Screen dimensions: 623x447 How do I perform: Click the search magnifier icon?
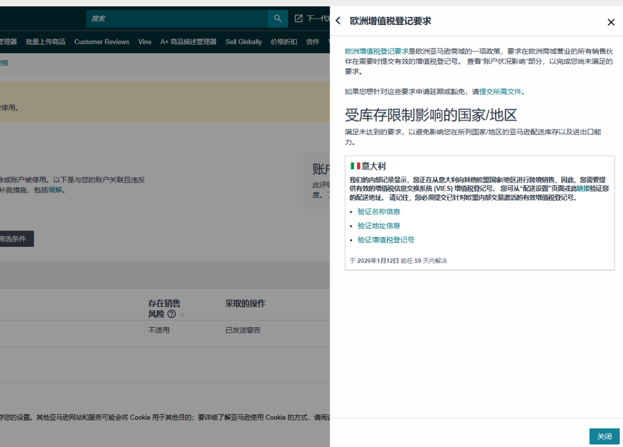coord(278,19)
